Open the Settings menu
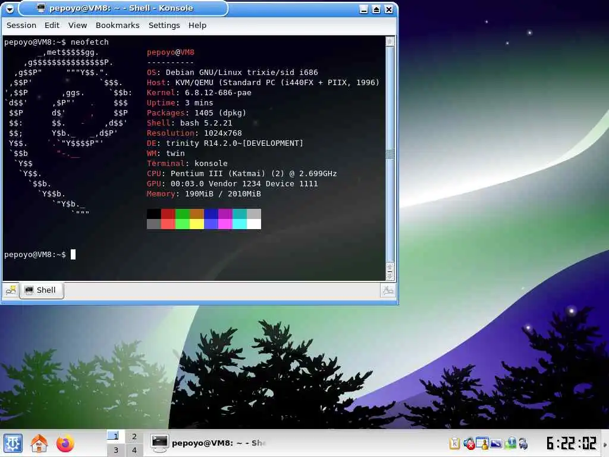The height and width of the screenshot is (457, 609). (164, 25)
